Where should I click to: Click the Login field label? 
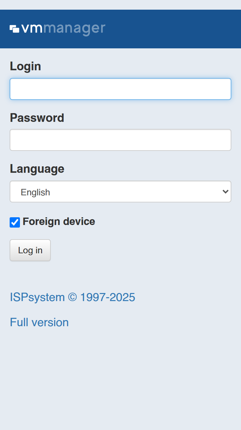click(25, 66)
